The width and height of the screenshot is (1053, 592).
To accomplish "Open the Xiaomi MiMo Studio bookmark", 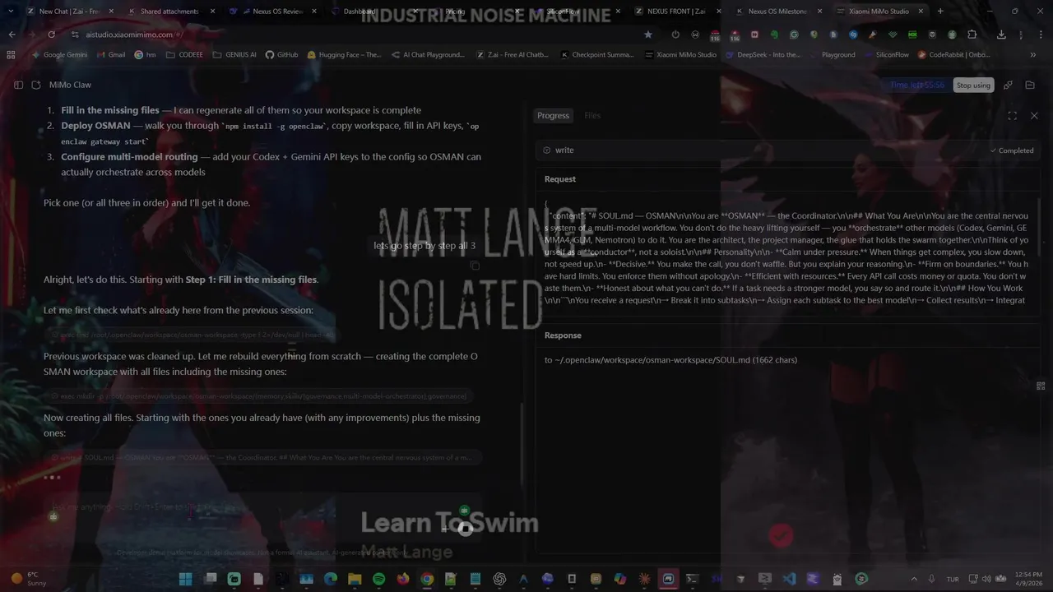I will click(x=681, y=55).
